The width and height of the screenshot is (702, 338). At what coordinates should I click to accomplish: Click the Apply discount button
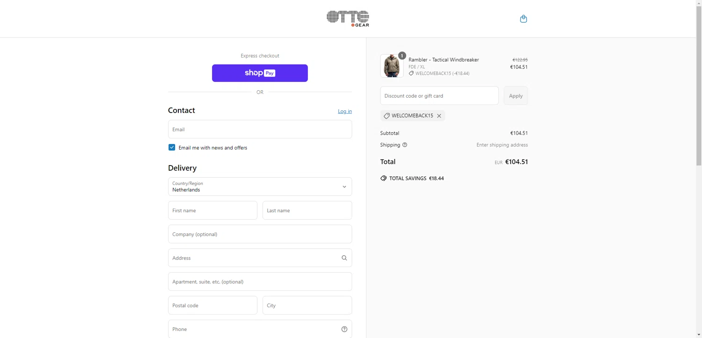point(516,96)
